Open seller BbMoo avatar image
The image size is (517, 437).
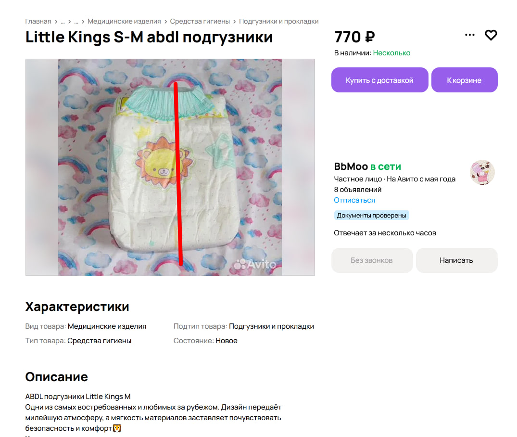(x=482, y=172)
